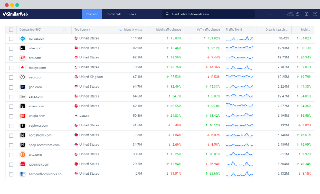This screenshot has width=320, height=194.
Task: Click the shop.nordstrom.com favicon
Action: point(23,145)
